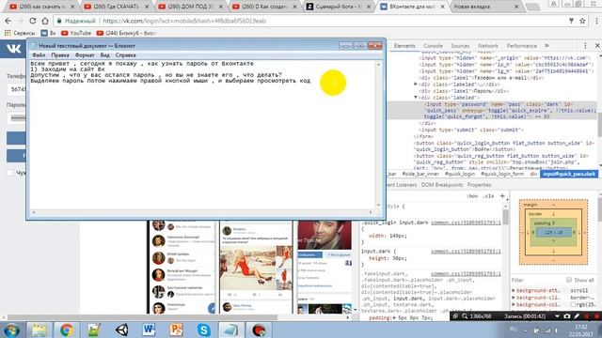Switch to the 'Где СКАЧАТЬ' tab
Viewport: 602px width, 338px height.
click(x=116, y=7)
